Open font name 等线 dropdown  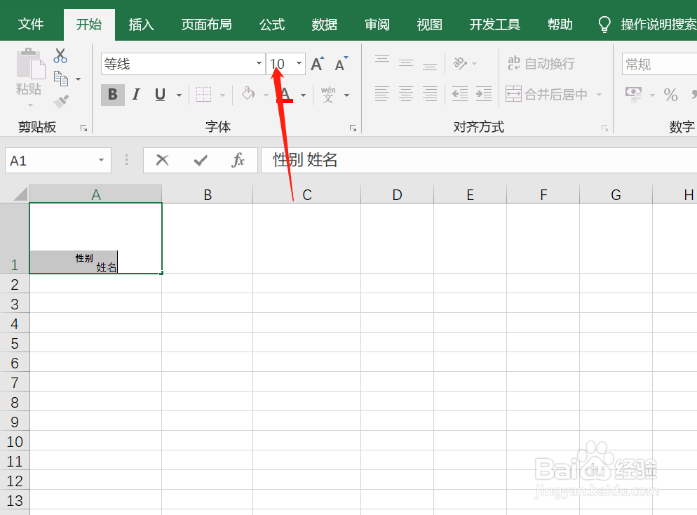pyautogui.click(x=259, y=64)
